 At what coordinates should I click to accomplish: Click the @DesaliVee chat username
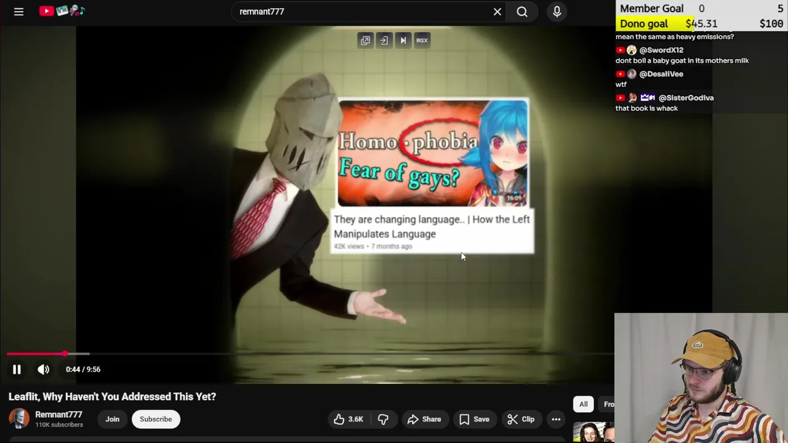(661, 74)
